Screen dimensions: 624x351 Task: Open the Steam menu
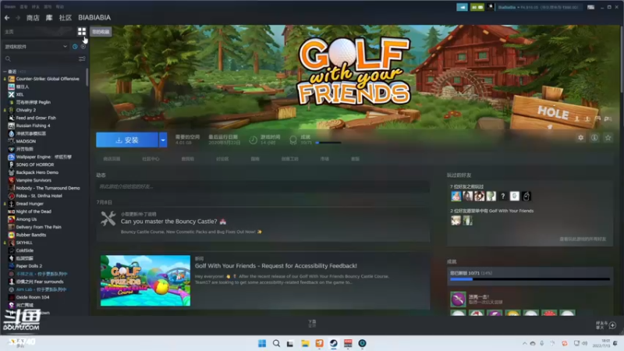9,7
